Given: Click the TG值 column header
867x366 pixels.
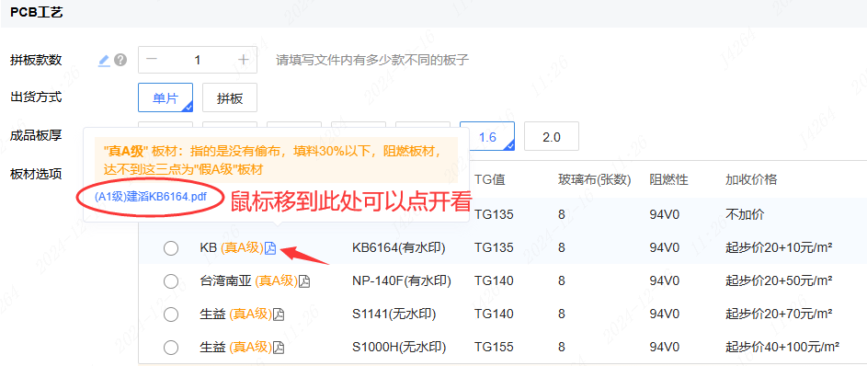Looking at the screenshot, I should pyautogui.click(x=489, y=179).
